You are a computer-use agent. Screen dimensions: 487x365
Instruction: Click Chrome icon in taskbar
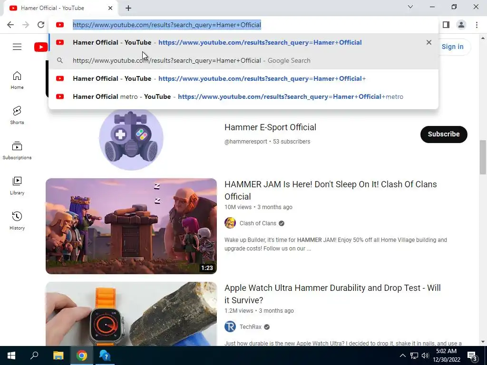tap(82, 355)
